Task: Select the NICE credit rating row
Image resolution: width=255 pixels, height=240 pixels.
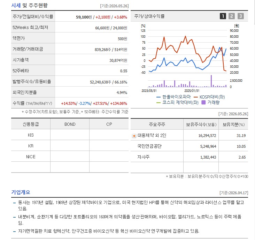Action: point(70,157)
